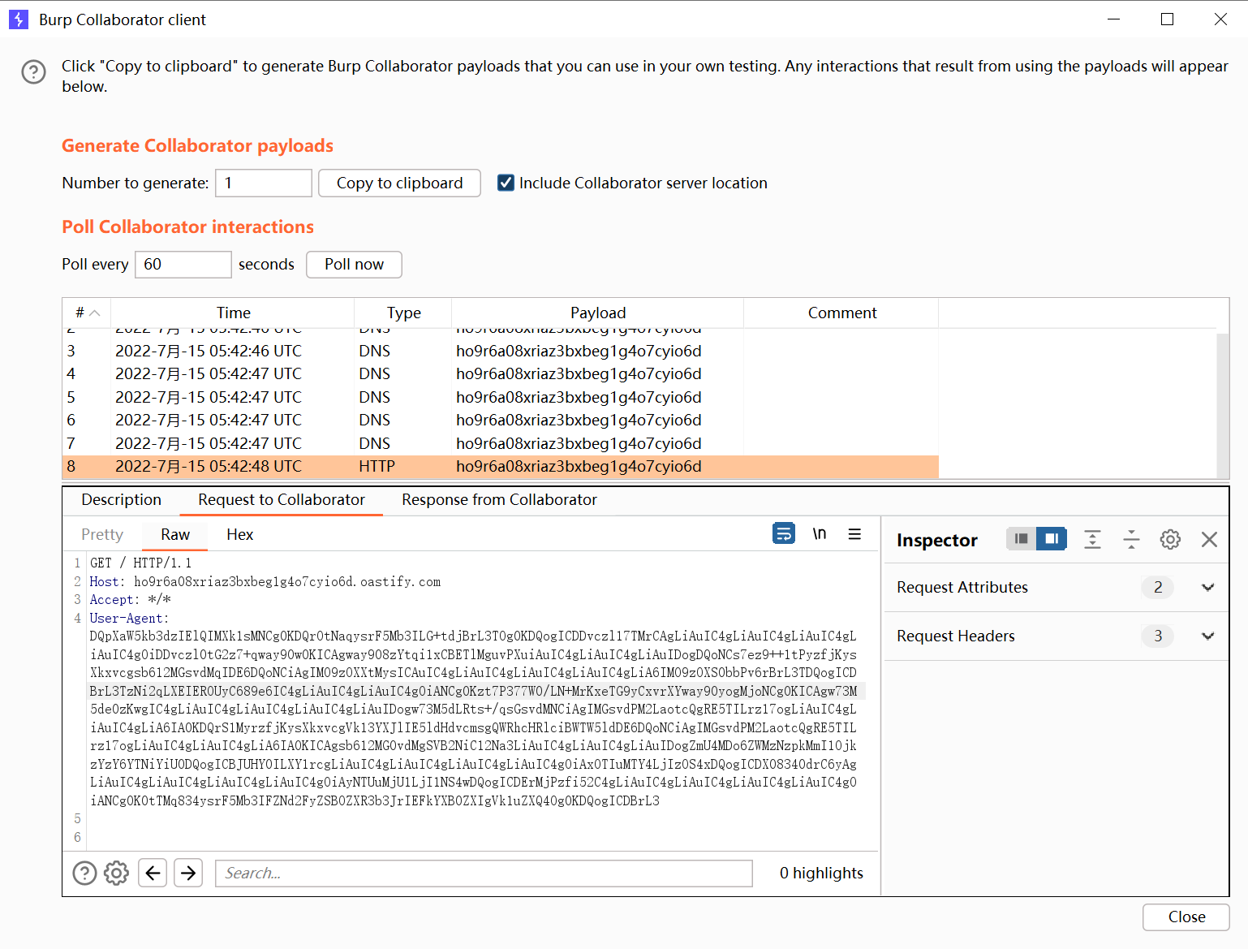Click the Search text field
1248x949 pixels.
(484, 873)
